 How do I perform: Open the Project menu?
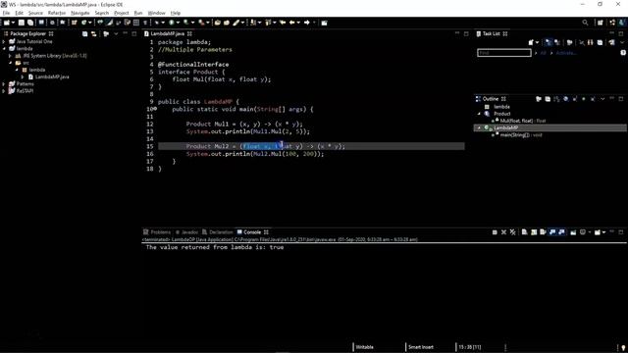pyautogui.click(x=122, y=13)
